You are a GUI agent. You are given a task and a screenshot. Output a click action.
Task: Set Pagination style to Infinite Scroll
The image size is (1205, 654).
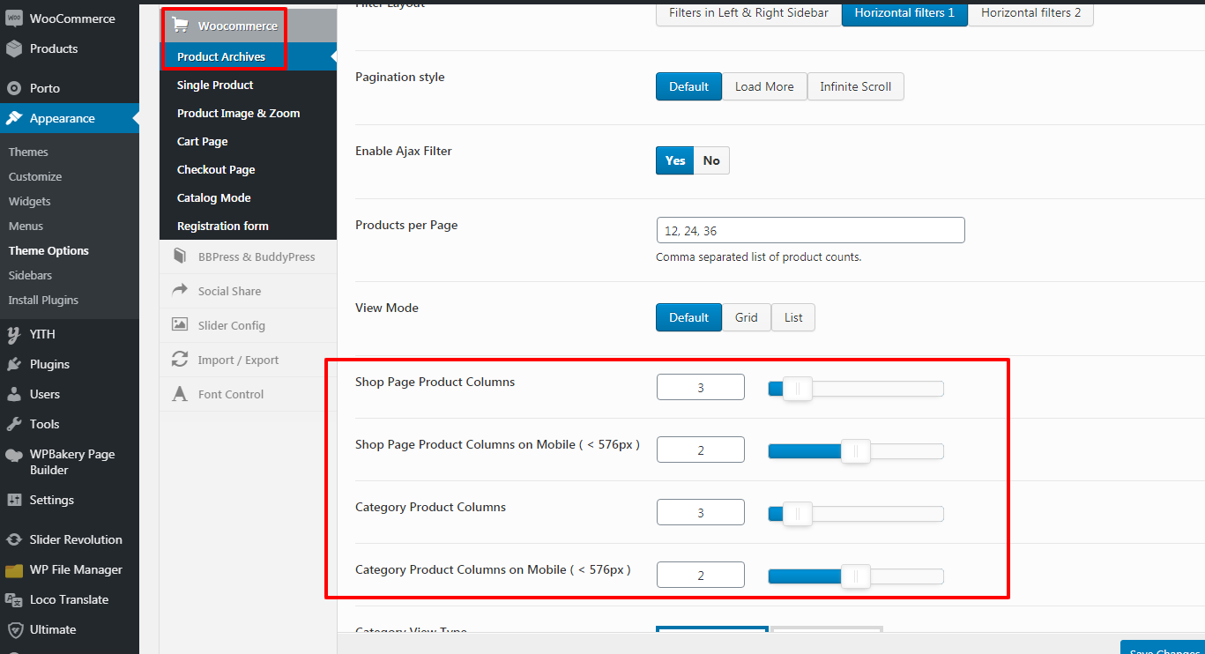click(855, 86)
